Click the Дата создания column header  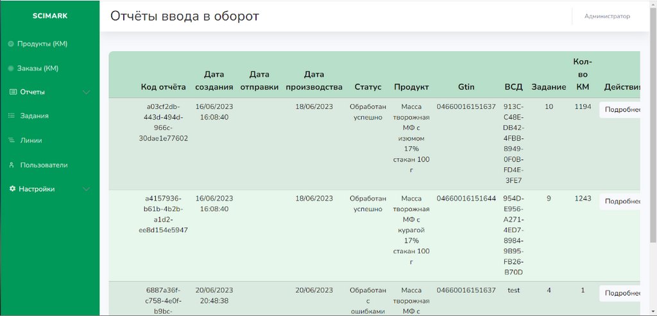point(214,81)
